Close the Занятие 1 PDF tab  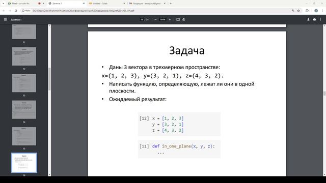pyautogui.click(x=84, y=4)
